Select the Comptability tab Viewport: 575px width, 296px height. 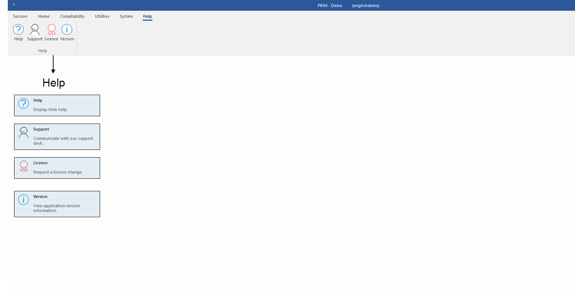coord(72,16)
